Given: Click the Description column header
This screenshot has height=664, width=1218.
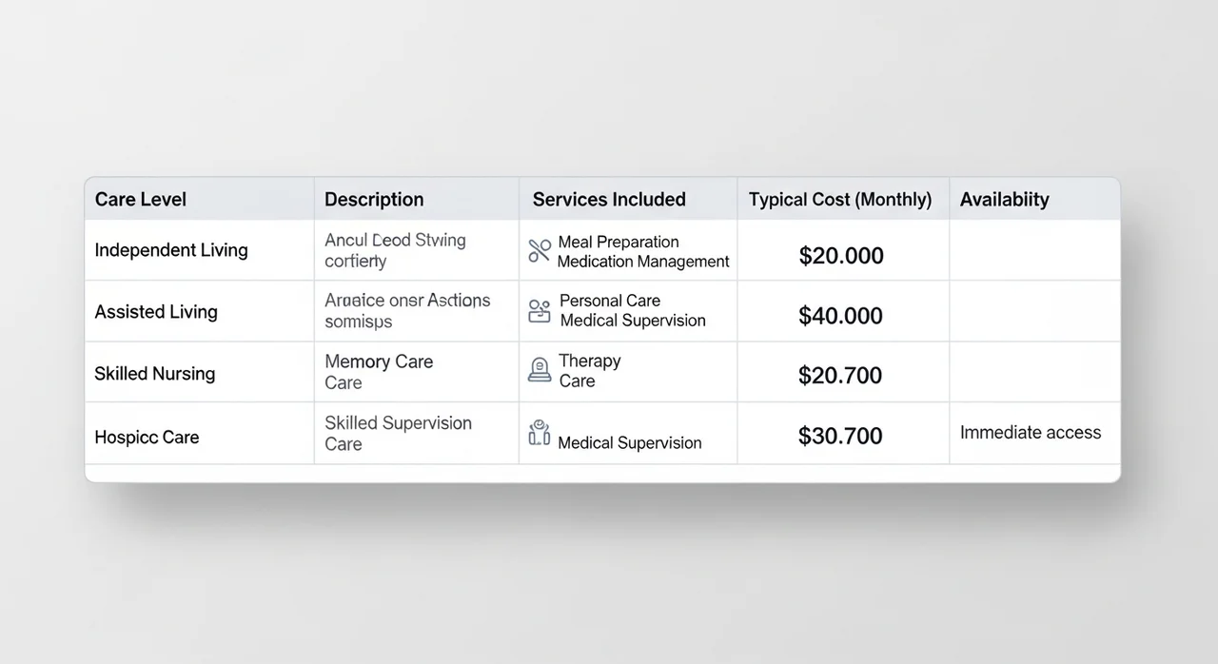Looking at the screenshot, I should click(x=374, y=200).
